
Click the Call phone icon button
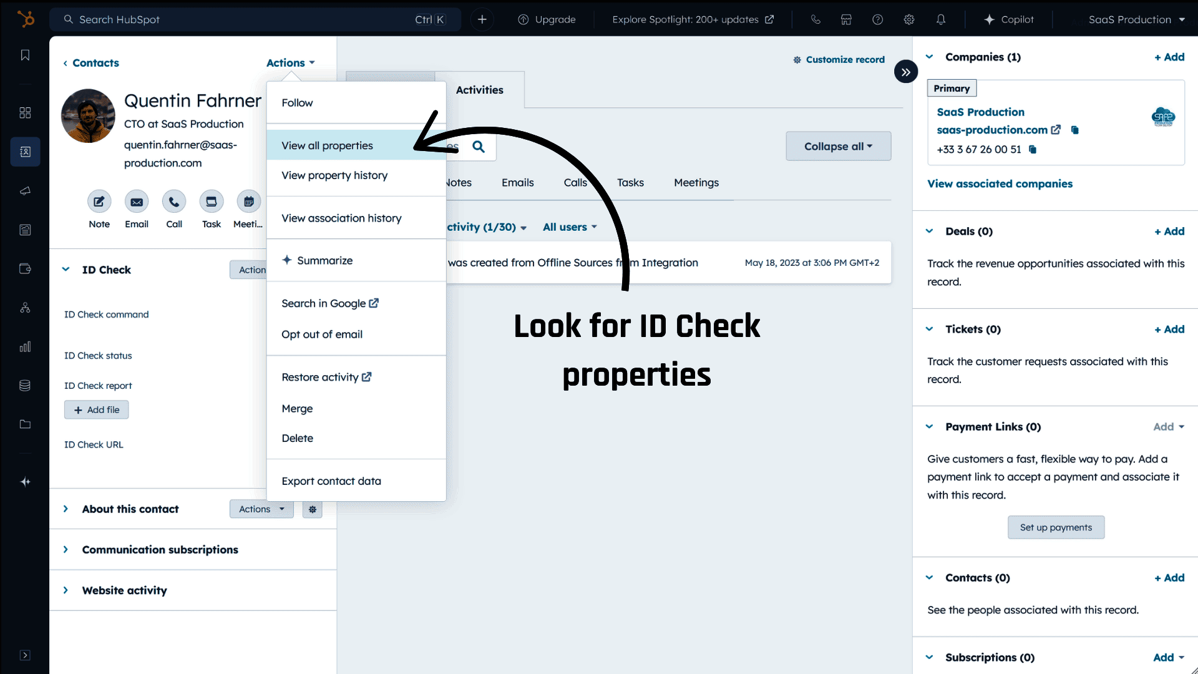(174, 202)
